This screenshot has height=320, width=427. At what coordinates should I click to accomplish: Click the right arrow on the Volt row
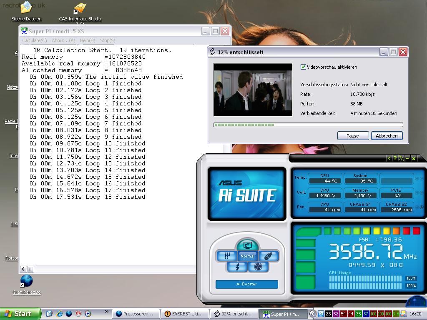422,193
